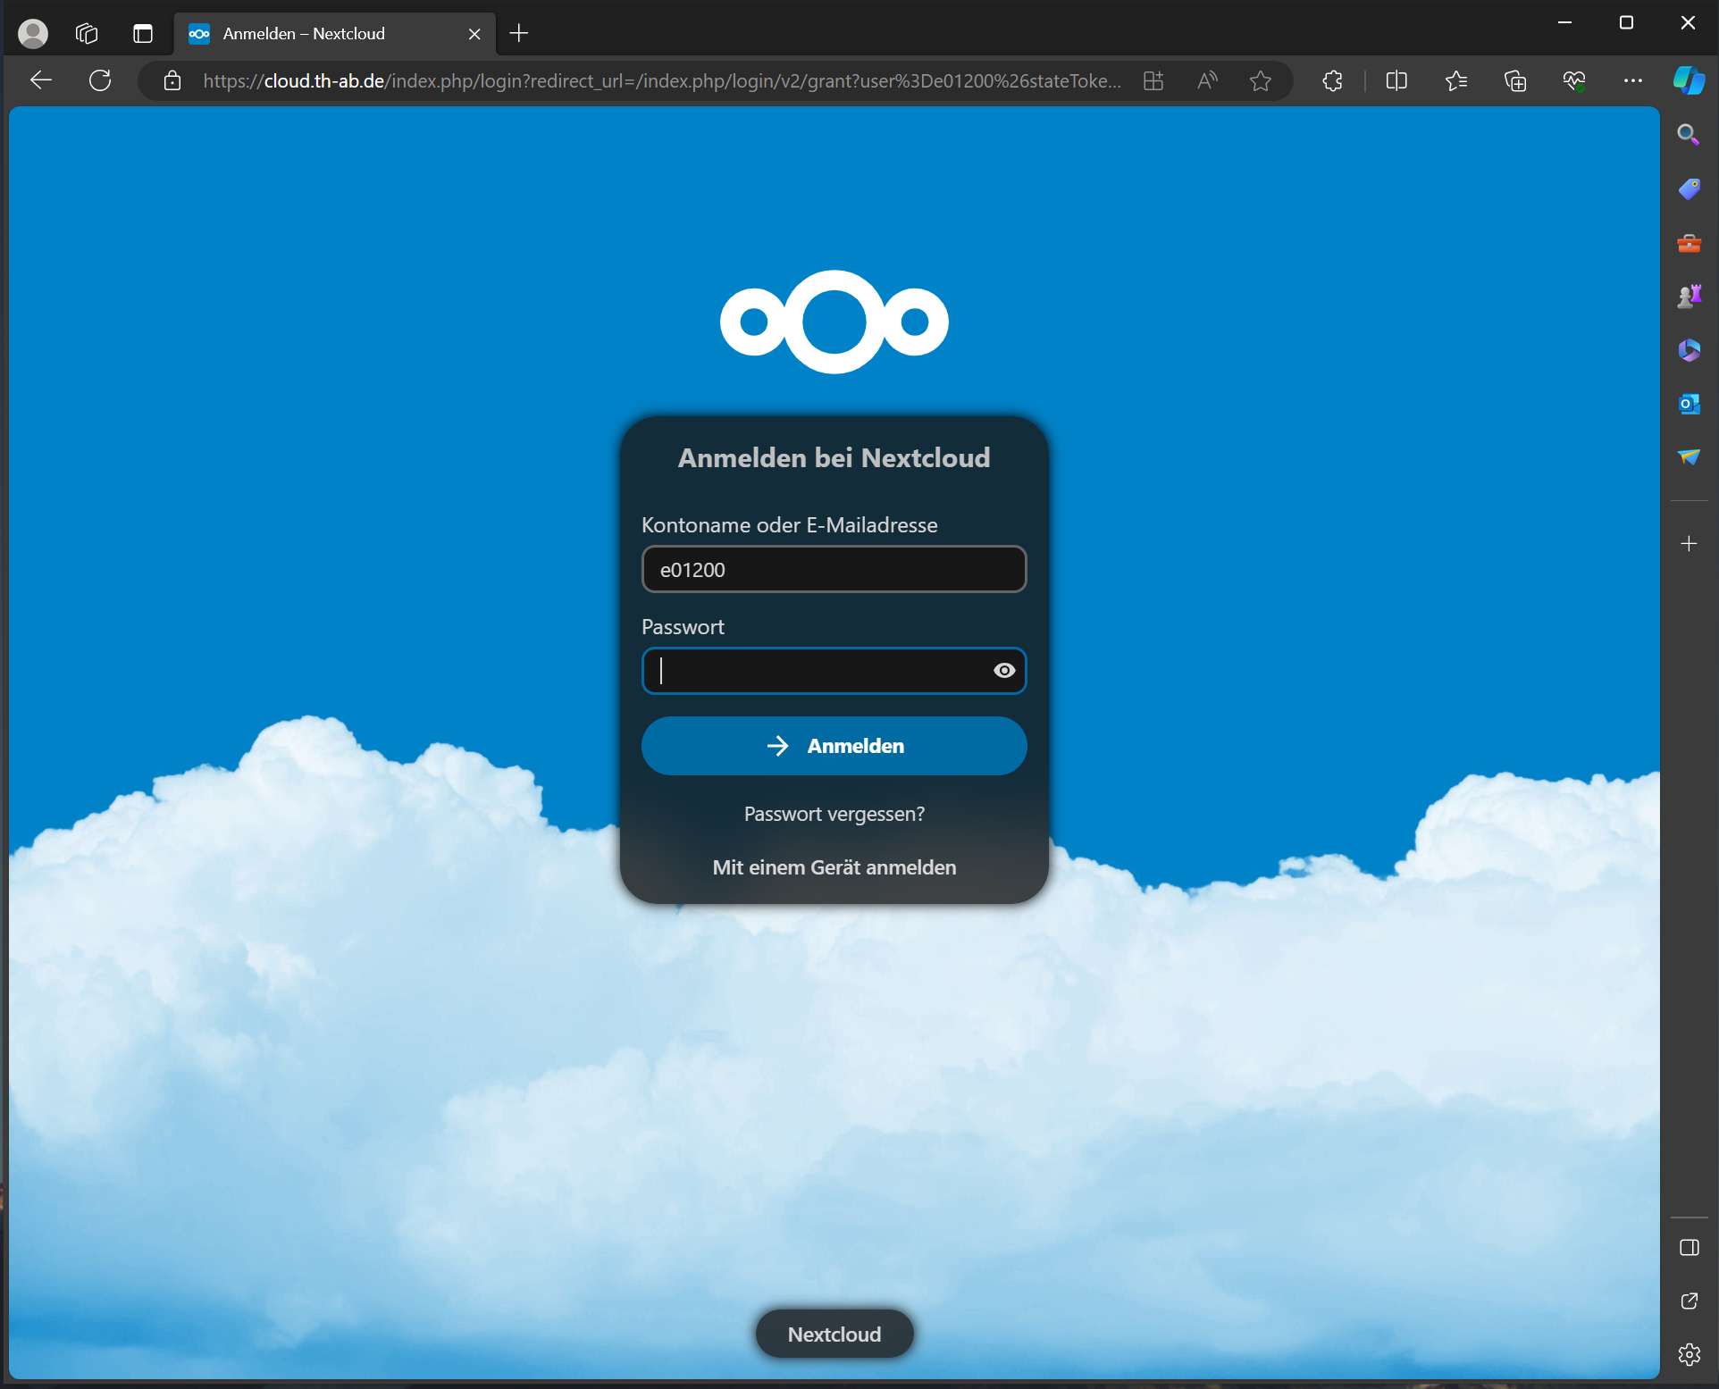
Task: Toggle sidebar panel icon at bottom
Action: [1689, 1248]
